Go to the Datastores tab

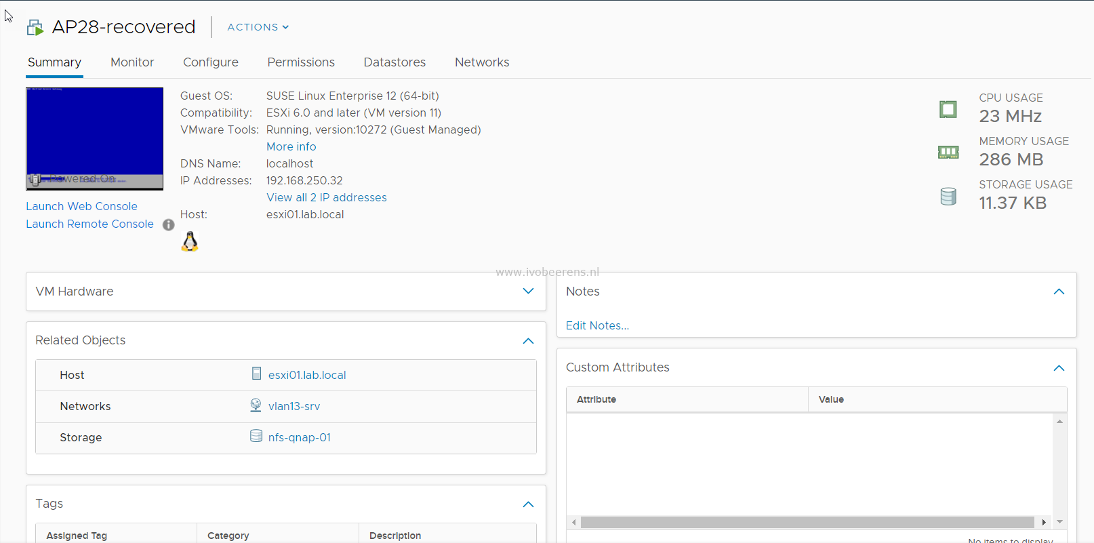coord(394,62)
